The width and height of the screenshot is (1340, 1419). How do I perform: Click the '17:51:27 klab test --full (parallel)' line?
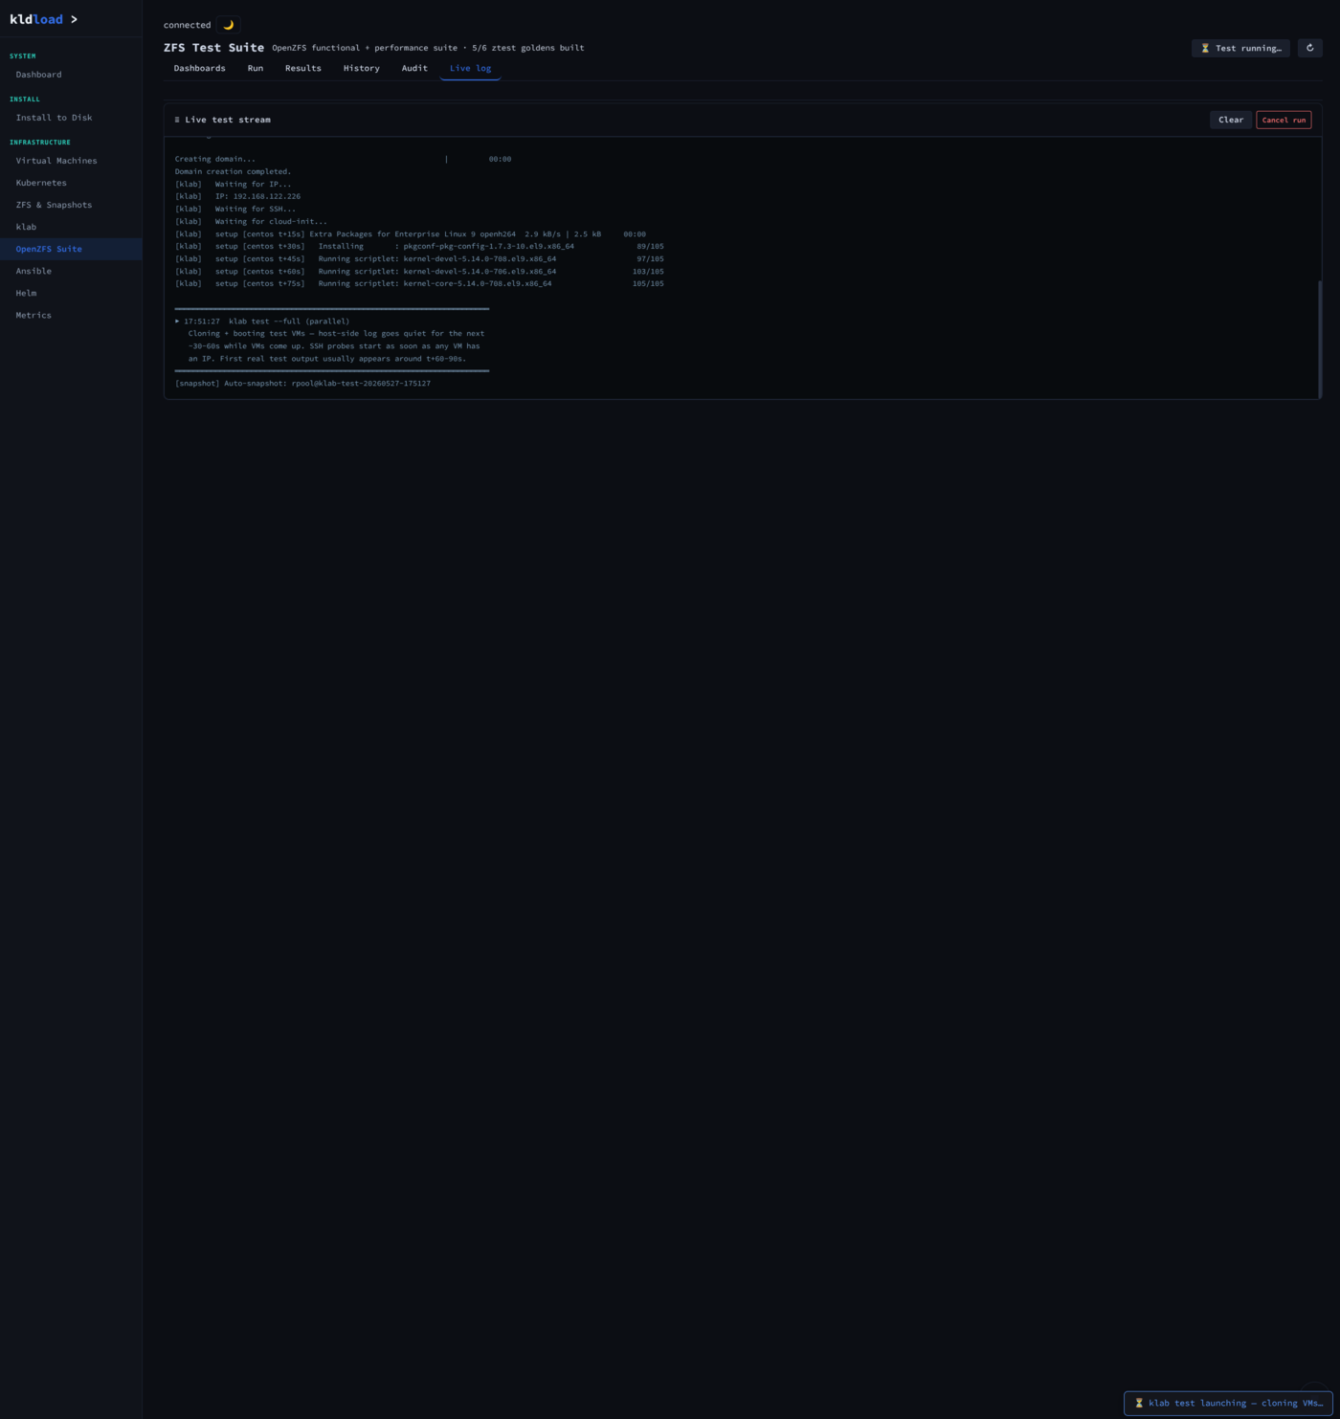pyautogui.click(x=262, y=321)
